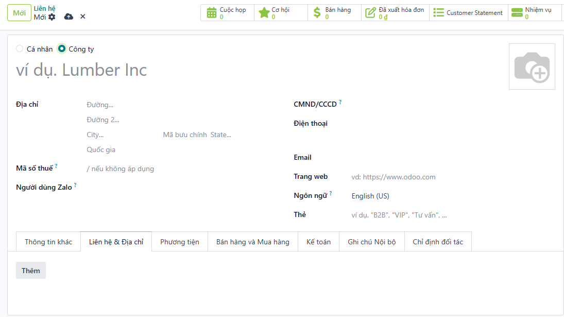Open the Bán hàng và Mua hàng tab

pos(252,242)
